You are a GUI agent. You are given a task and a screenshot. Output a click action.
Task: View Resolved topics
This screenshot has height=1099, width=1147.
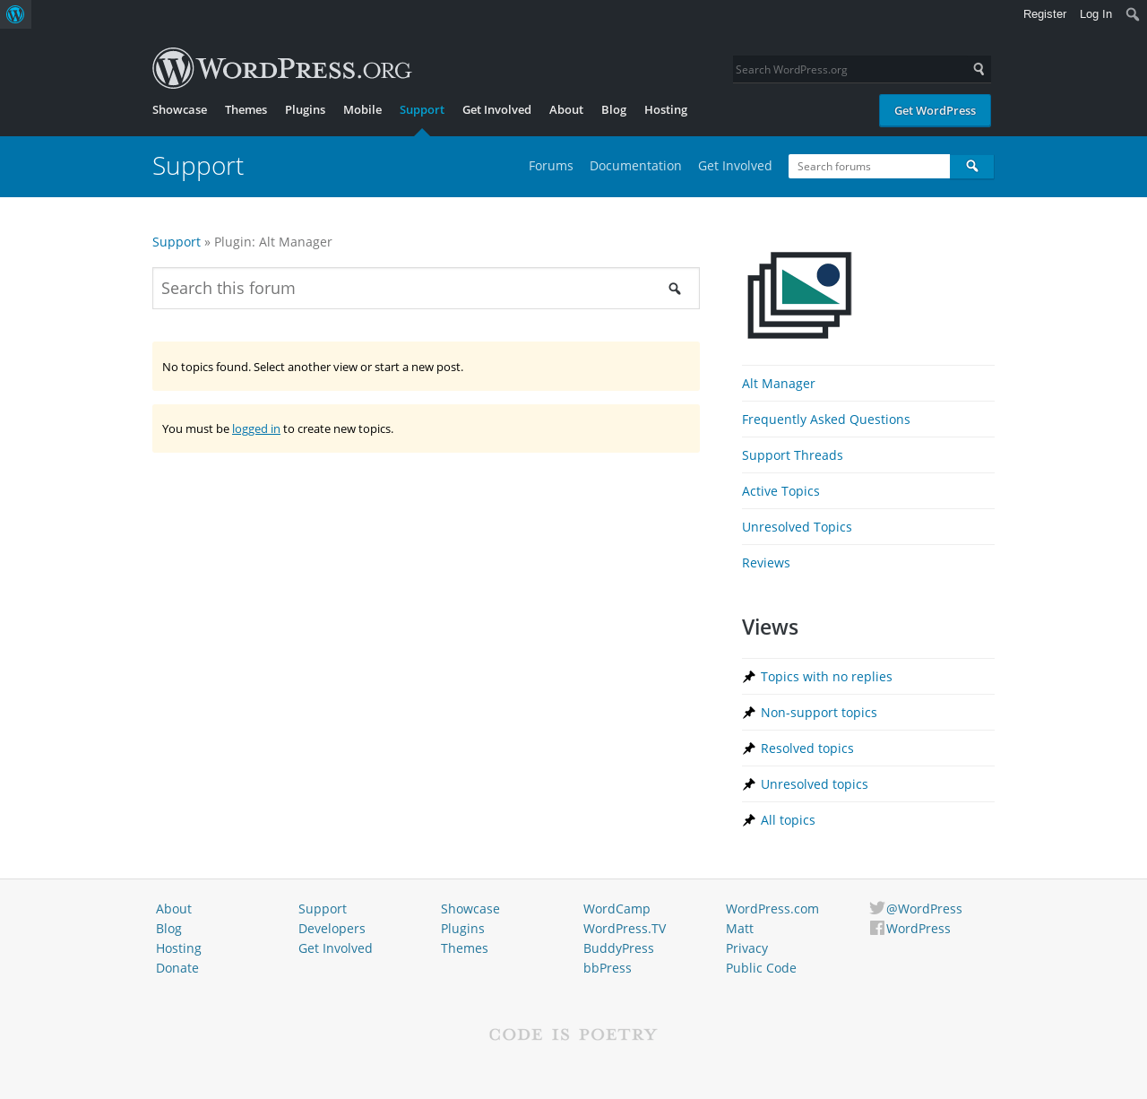pyautogui.click(x=807, y=749)
